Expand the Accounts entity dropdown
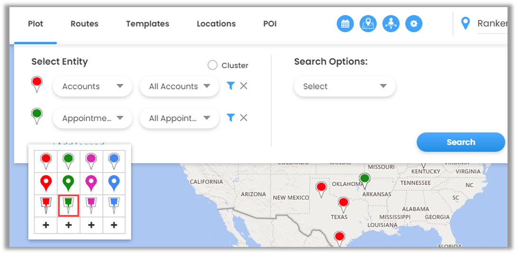Viewport: 517px width, 254px height. coord(92,86)
